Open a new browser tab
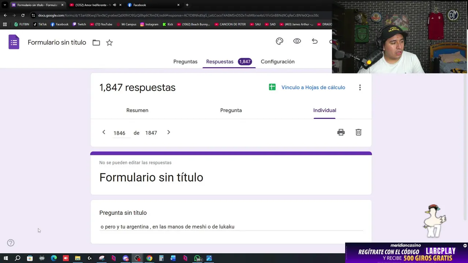 [187, 5]
